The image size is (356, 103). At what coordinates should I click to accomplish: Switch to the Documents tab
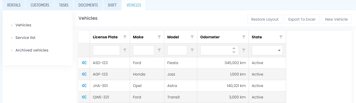(88, 5)
